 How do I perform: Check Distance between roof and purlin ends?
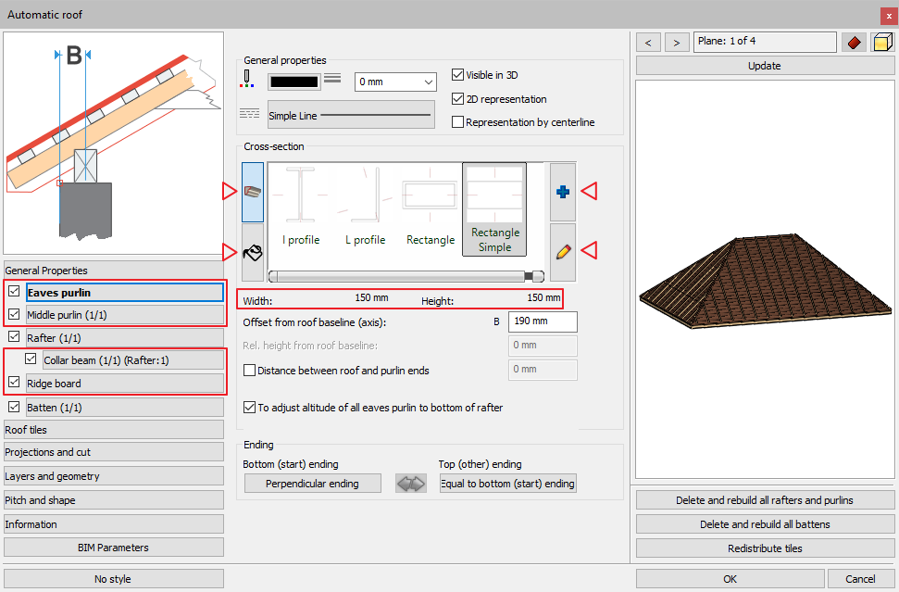pyautogui.click(x=249, y=371)
